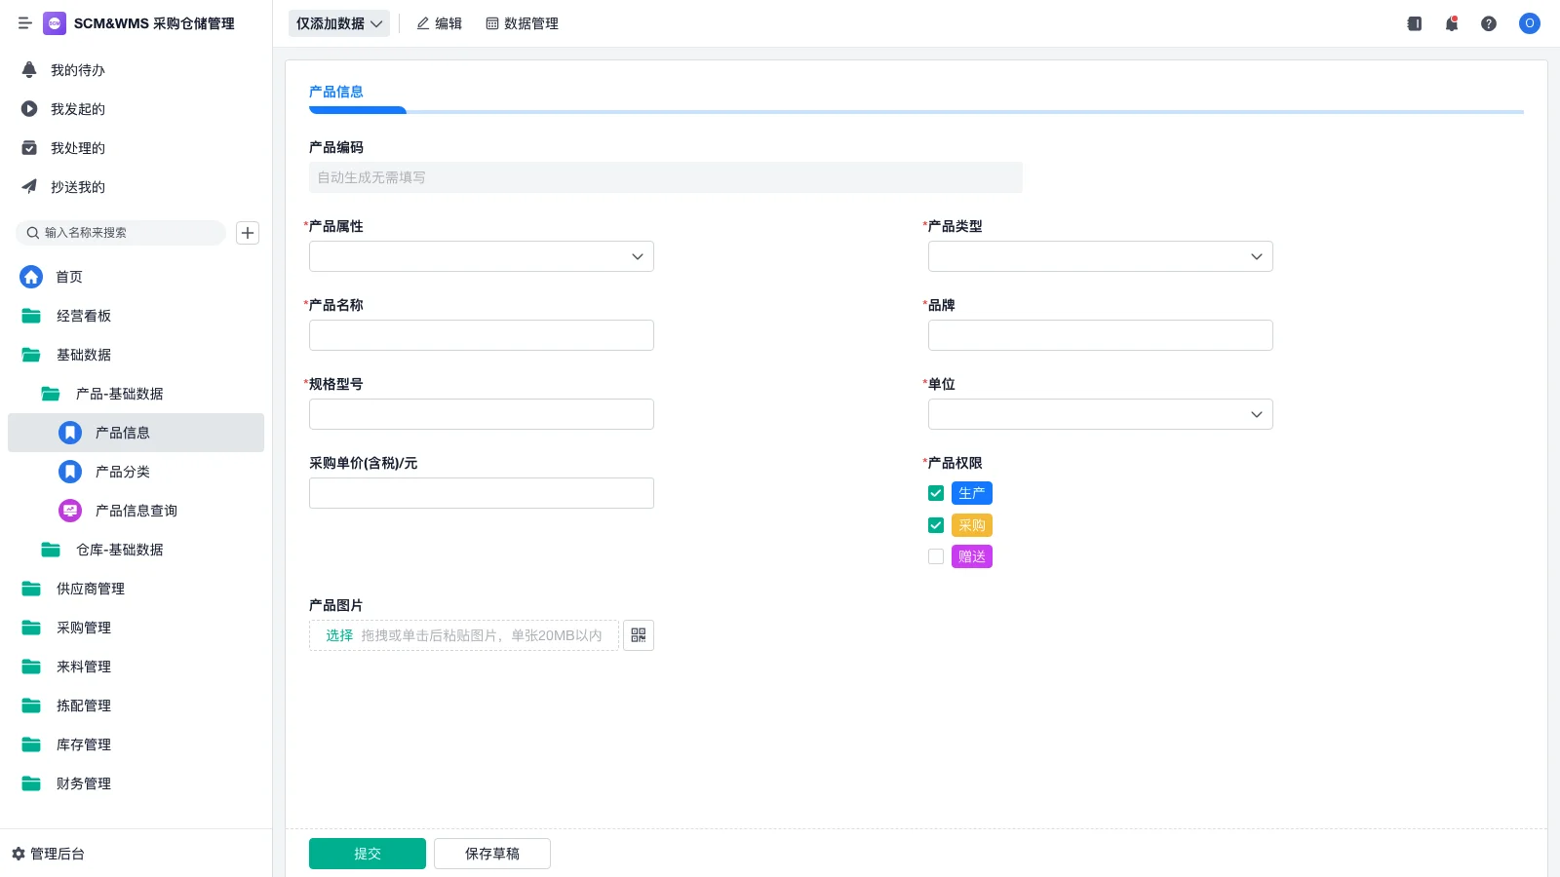Click the 产品分类 bookmark icon

pos(70,472)
